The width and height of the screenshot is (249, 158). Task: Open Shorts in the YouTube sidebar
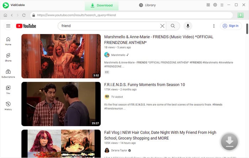click(8, 57)
